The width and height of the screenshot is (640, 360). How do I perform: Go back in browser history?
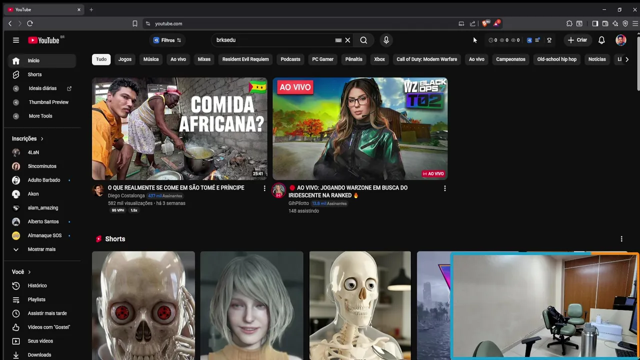pos(10,23)
